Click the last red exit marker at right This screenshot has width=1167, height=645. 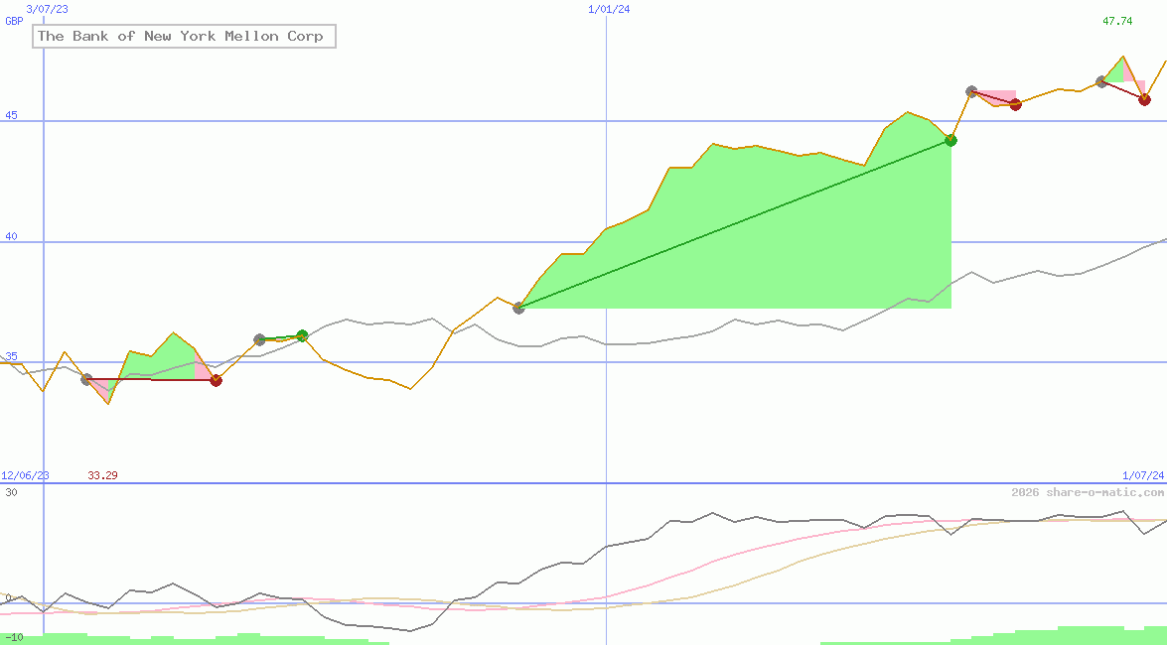point(1145,99)
